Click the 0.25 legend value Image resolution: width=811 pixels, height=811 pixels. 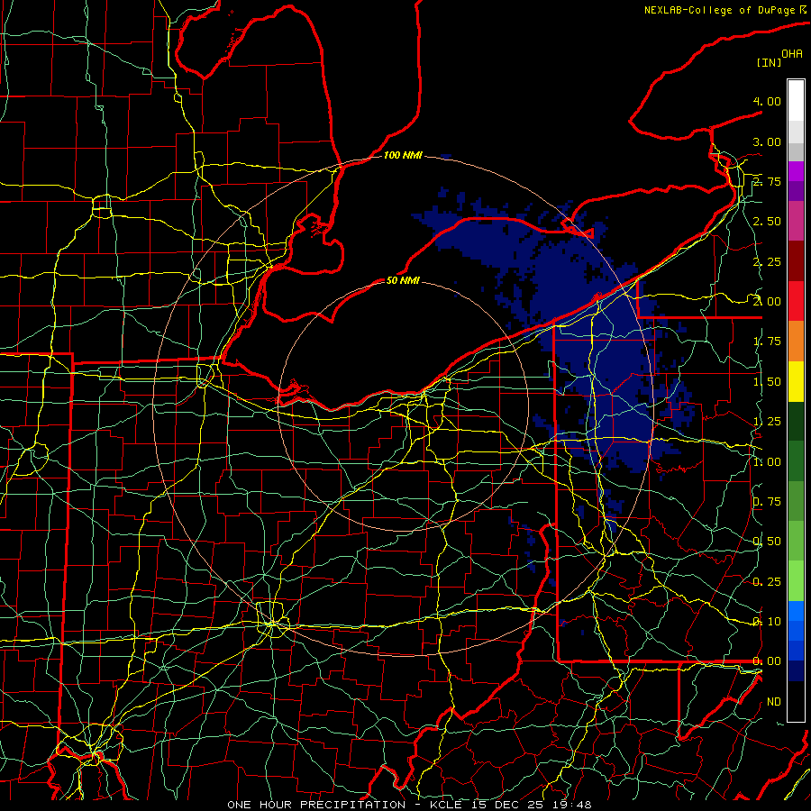click(x=767, y=582)
